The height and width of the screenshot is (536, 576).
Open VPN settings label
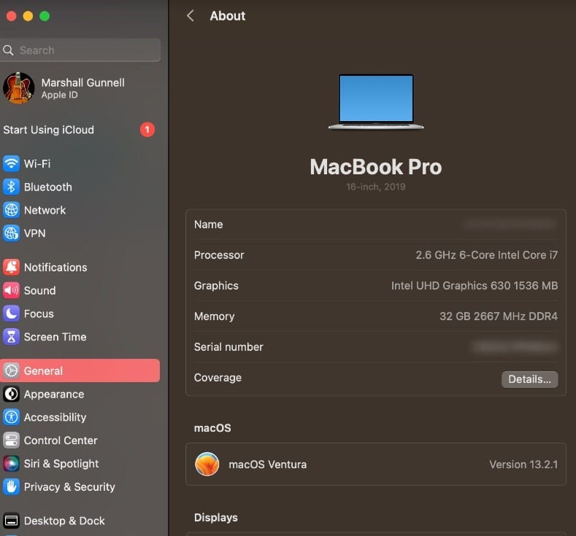[x=34, y=233]
